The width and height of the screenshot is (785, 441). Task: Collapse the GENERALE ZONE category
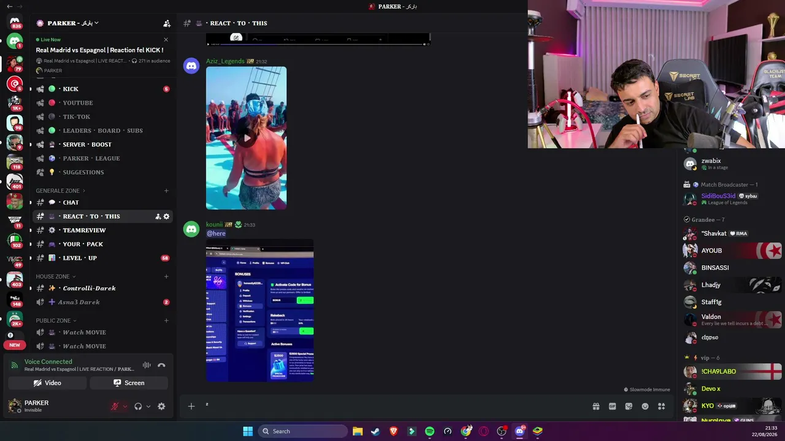[x=60, y=190]
